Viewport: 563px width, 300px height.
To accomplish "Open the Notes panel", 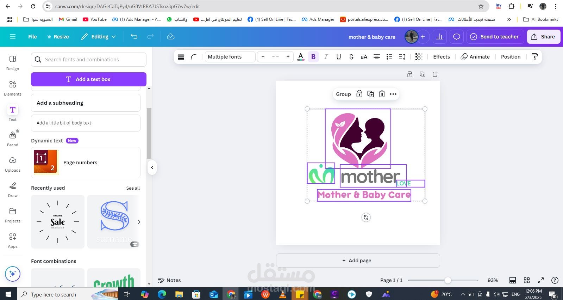I will tap(169, 280).
